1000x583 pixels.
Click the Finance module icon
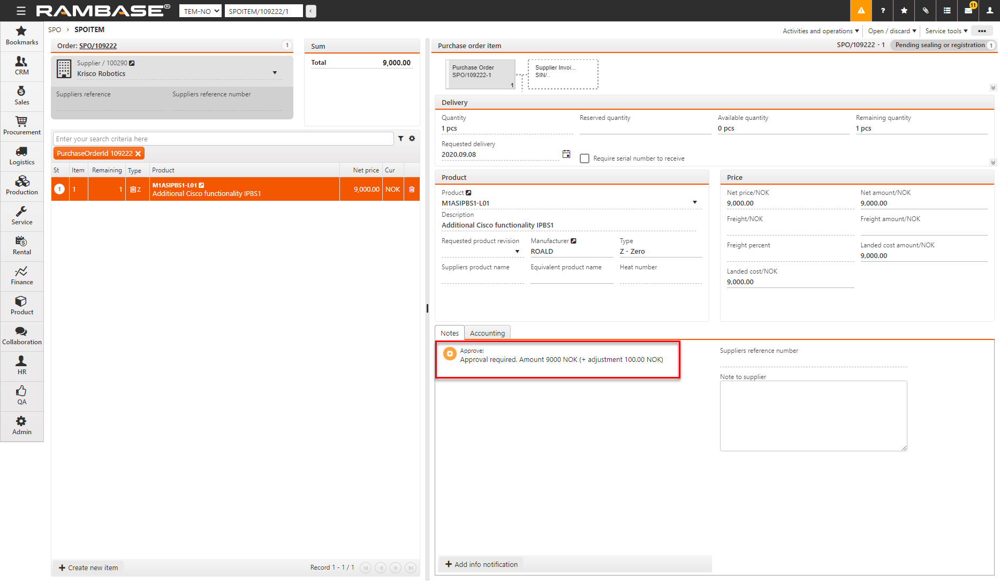coord(21,276)
